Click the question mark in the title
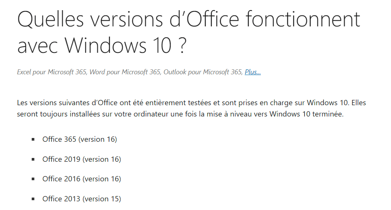This screenshot has width=391, height=210. click(x=183, y=46)
